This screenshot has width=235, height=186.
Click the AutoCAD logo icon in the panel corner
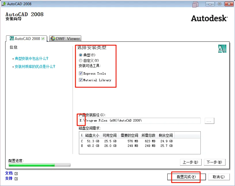tap(222, 49)
